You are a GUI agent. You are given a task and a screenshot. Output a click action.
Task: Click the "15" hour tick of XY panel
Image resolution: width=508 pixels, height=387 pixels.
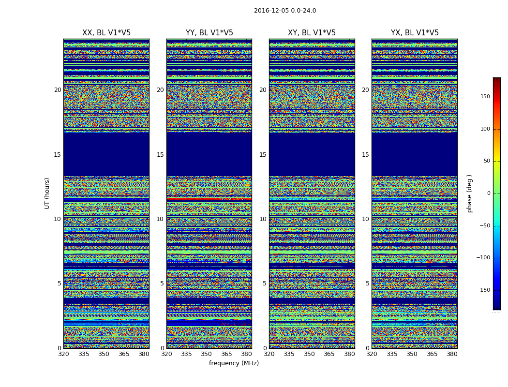[263, 154]
